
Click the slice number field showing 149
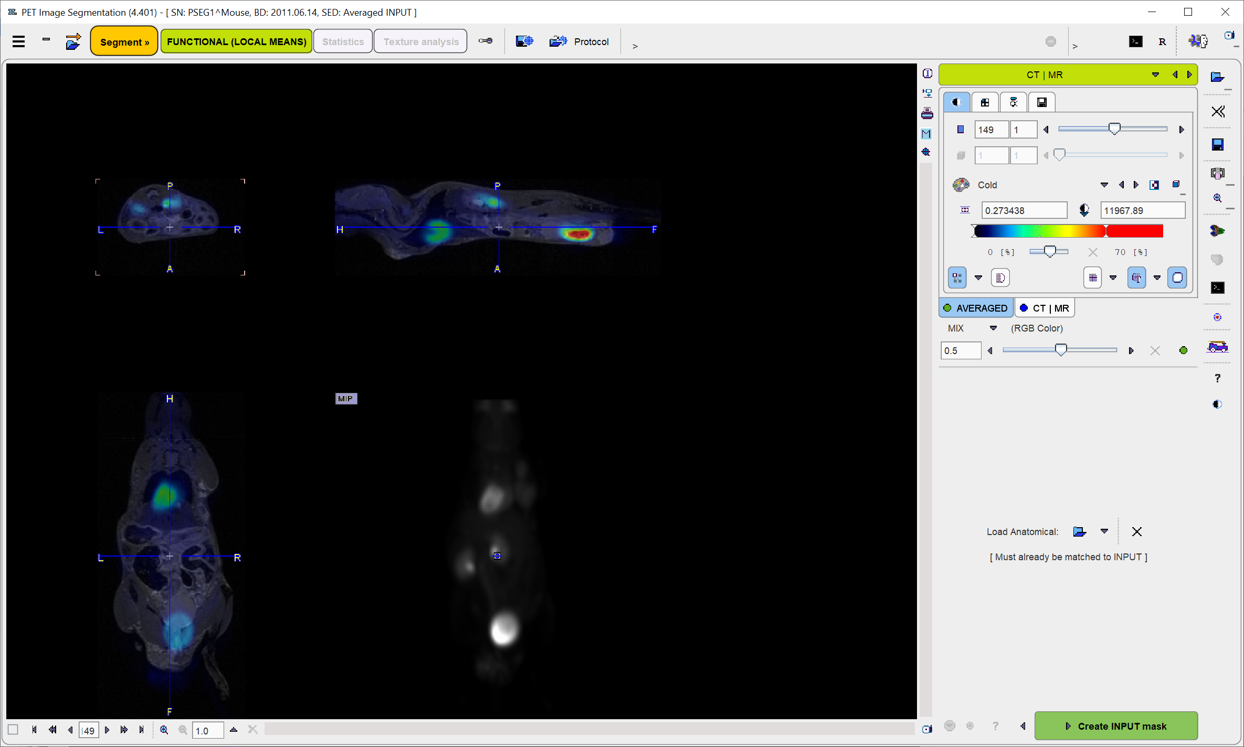991,130
